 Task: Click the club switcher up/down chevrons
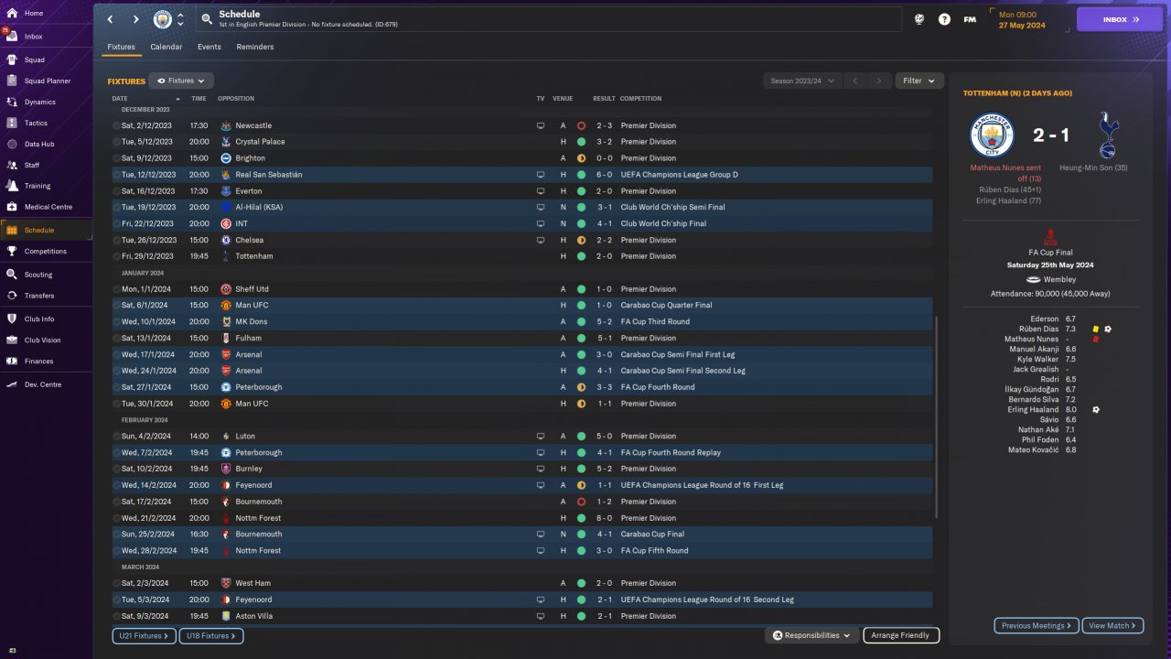[180, 19]
